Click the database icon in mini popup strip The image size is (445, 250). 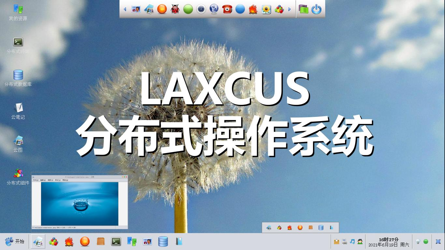(321, 228)
